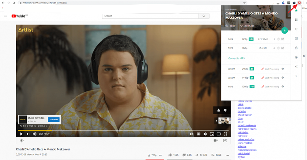
Task: Play the video
Action: pyautogui.click(x=21, y=134)
